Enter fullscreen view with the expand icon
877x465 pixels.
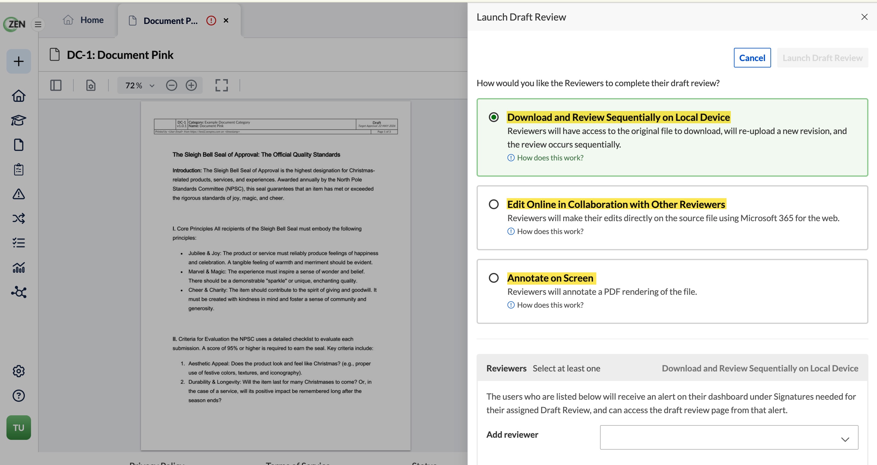[222, 85]
